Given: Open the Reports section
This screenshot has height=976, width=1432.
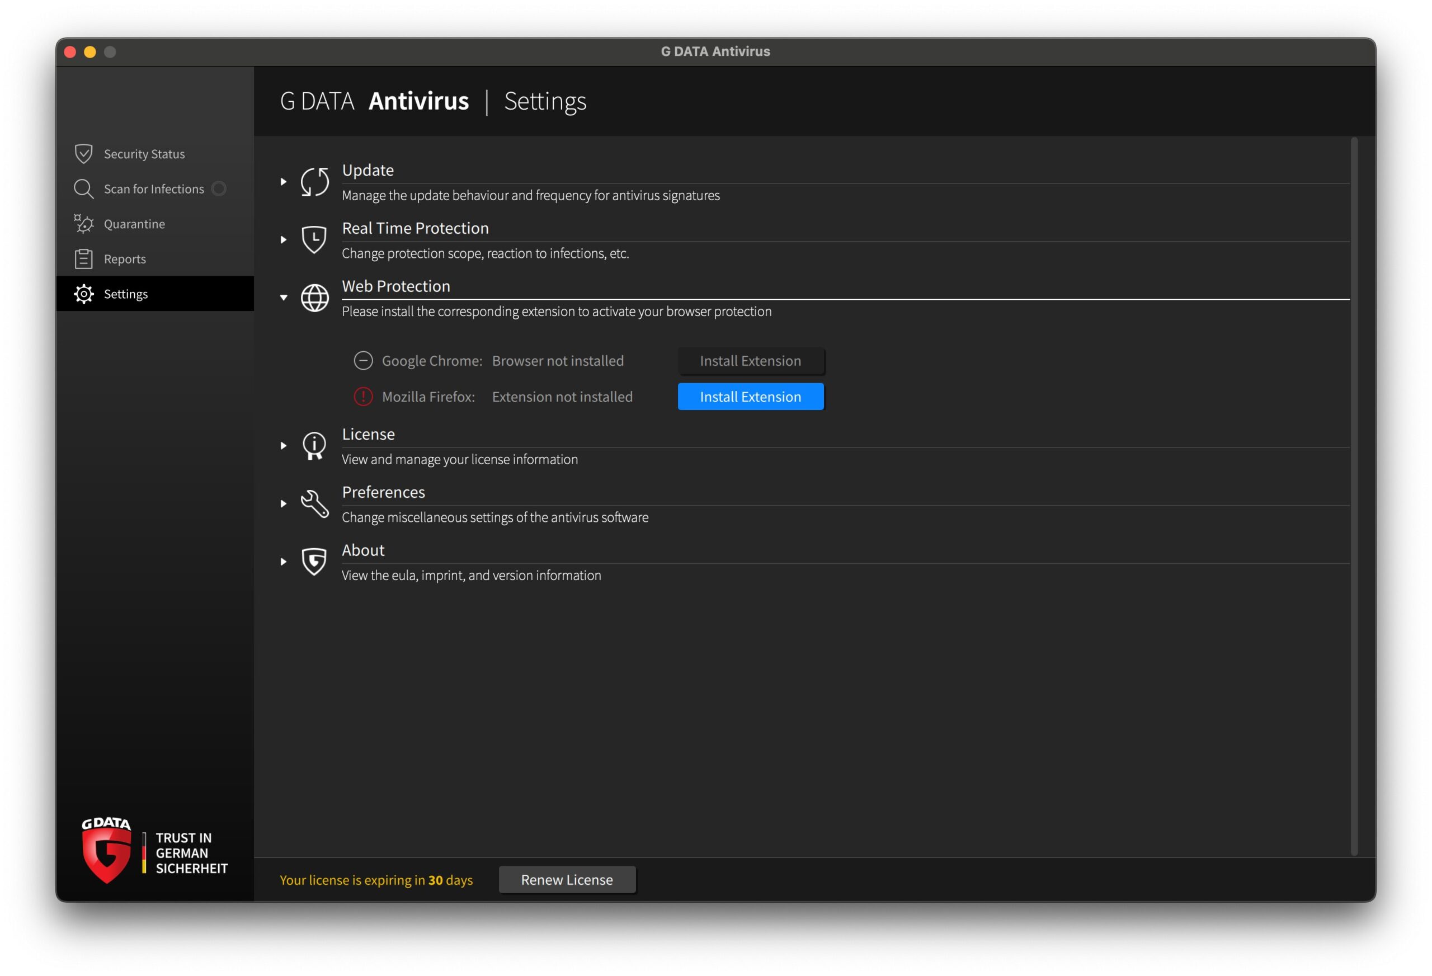Looking at the screenshot, I should 154,259.
